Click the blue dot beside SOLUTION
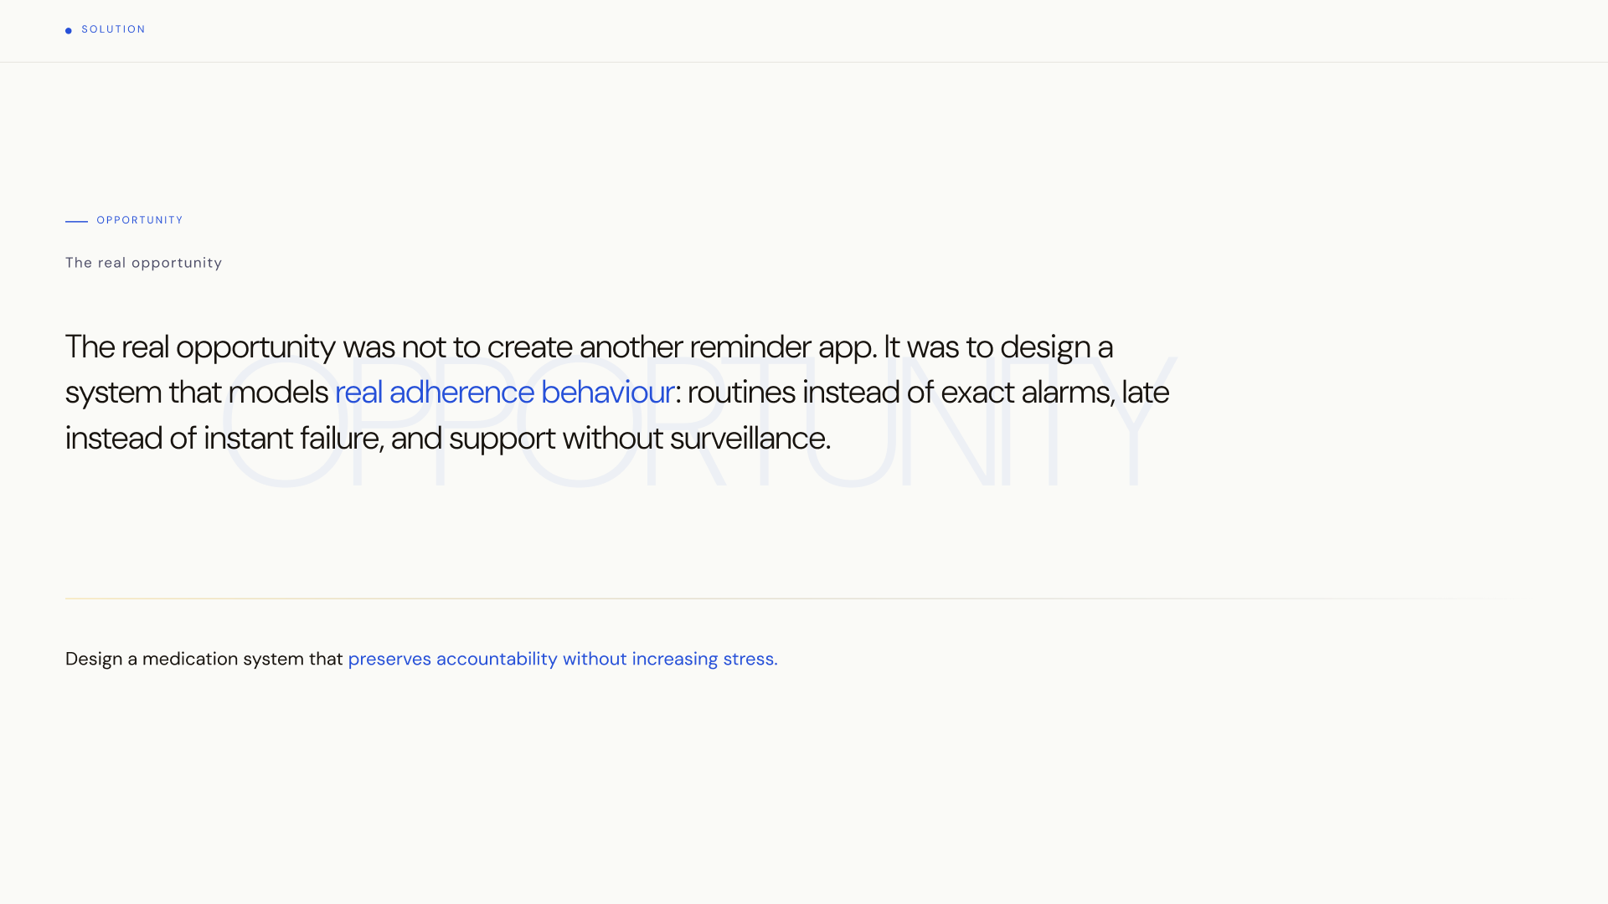Viewport: 1608px width, 904px height. click(69, 31)
